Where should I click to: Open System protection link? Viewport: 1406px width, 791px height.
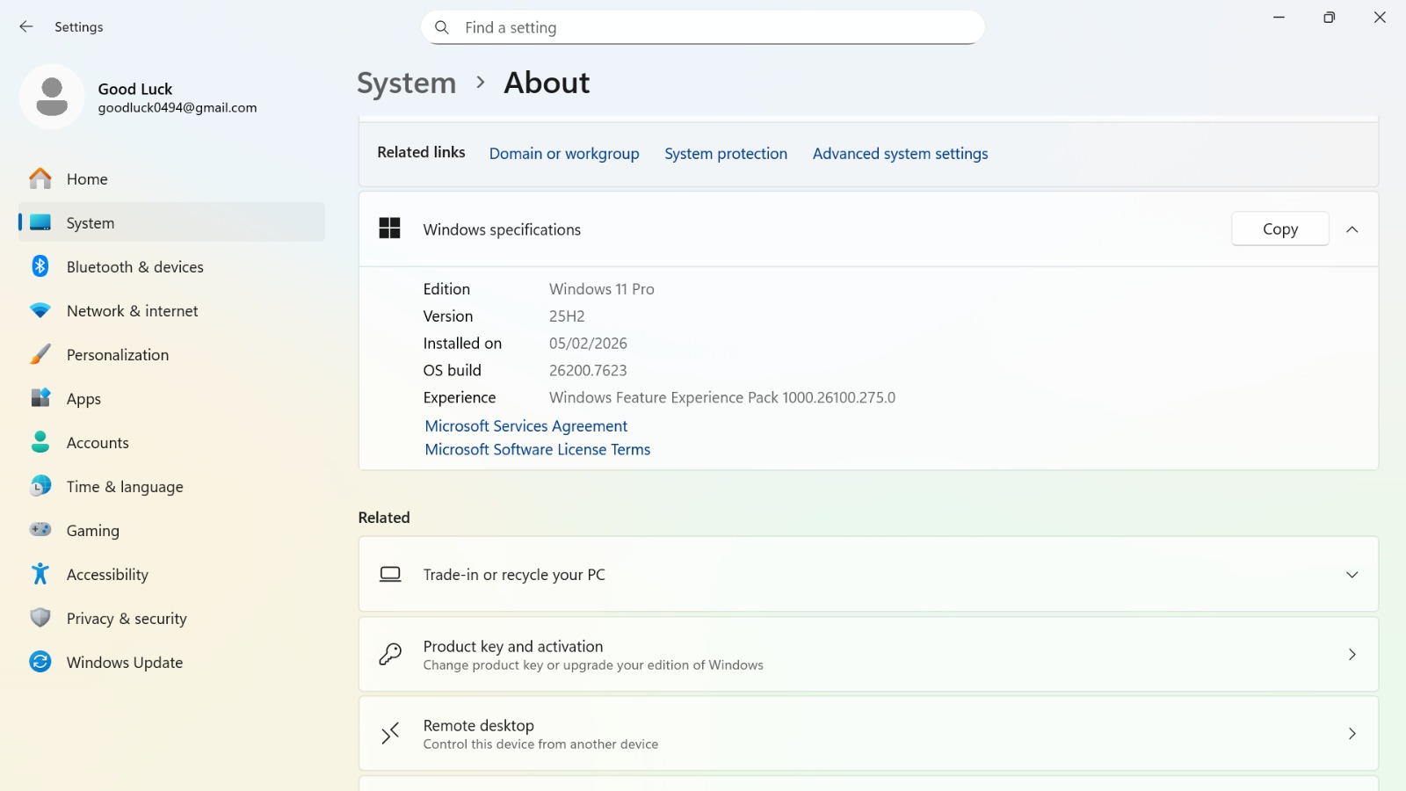point(726,154)
